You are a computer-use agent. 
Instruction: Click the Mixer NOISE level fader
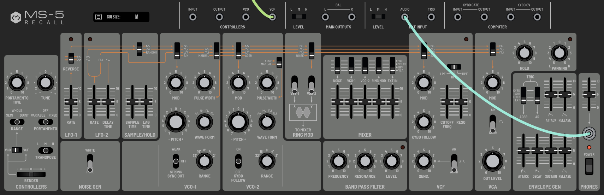click(x=337, y=102)
